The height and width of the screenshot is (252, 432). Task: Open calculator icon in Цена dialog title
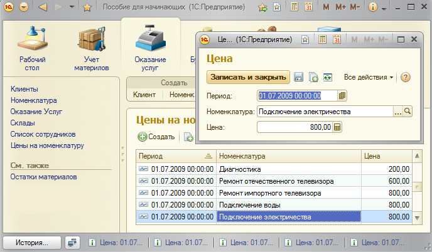pos(322,39)
